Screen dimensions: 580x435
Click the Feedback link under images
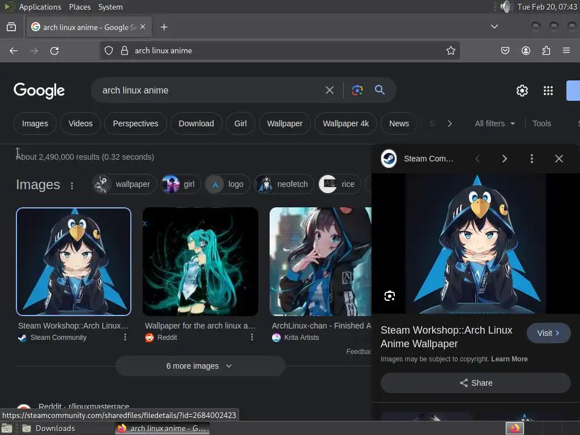pos(359,351)
